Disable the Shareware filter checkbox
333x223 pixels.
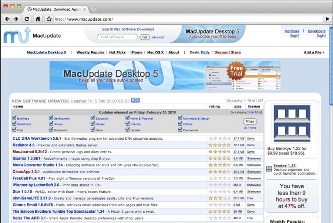[x=50, y=130]
